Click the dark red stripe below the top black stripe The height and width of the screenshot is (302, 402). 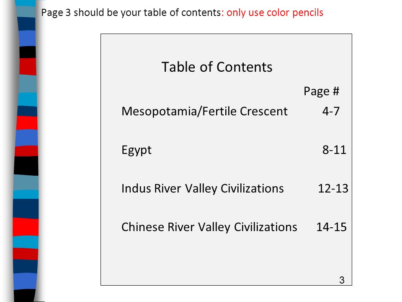tap(28, 67)
